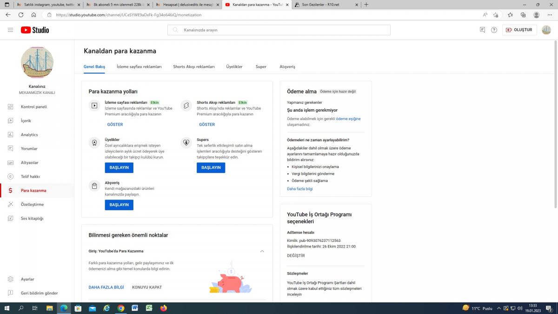Image resolution: width=558 pixels, height=314 pixels.
Task: Click the Supers heart icon
Action: [186, 143]
